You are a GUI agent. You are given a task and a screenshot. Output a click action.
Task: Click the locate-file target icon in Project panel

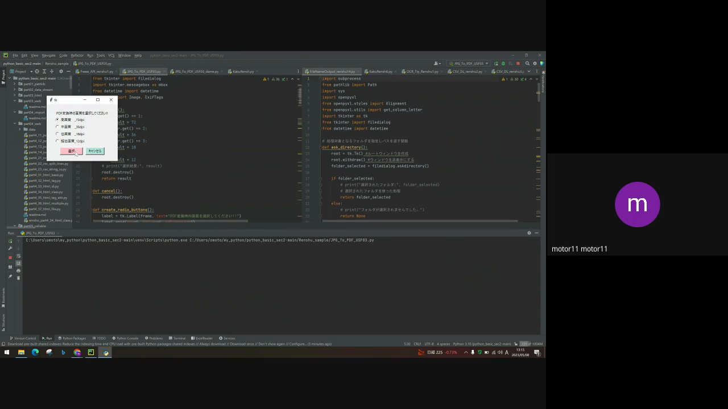(37, 72)
